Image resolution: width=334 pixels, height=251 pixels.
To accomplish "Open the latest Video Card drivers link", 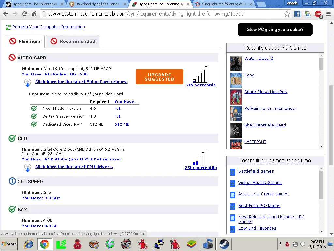I will click(81, 81).
